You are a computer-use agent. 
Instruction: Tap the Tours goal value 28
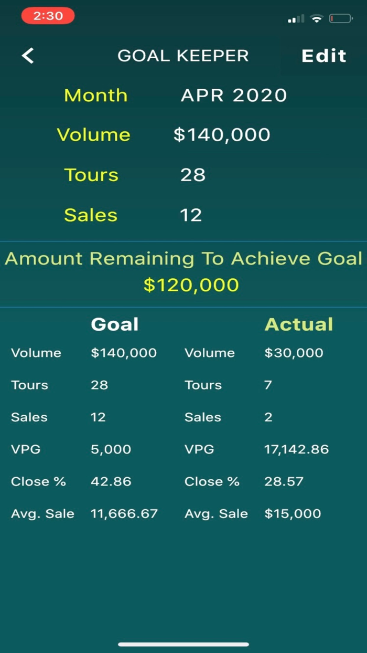[193, 175]
